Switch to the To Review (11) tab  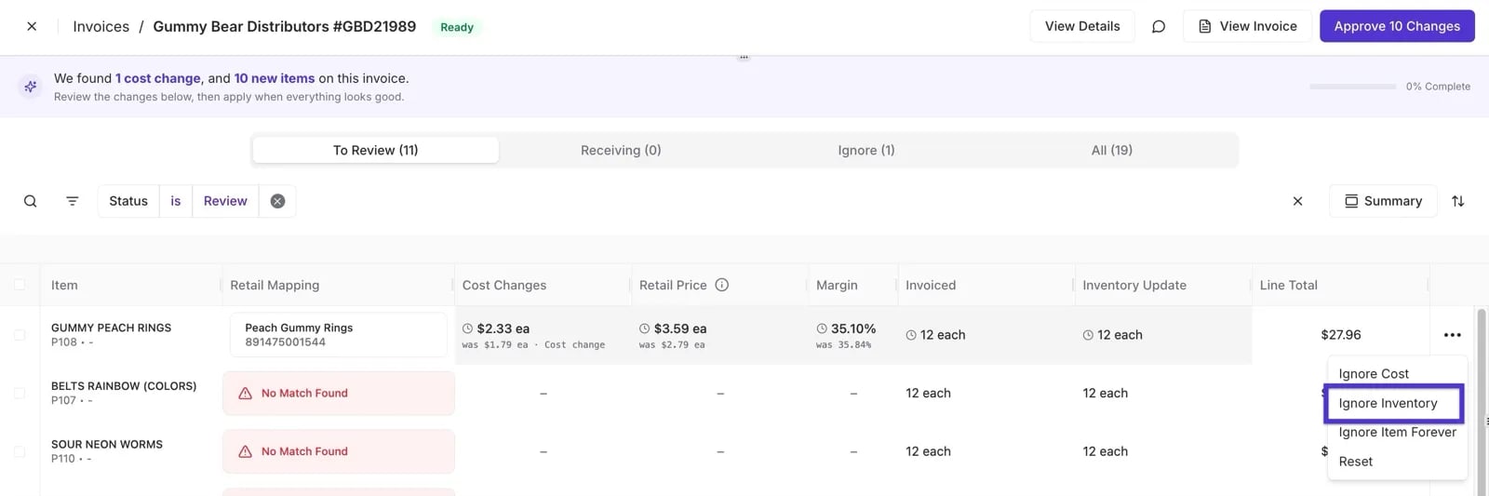376,150
